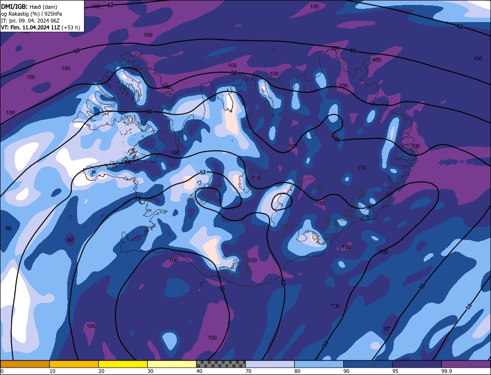
Task: Click the dark orange 0–10 legend swatch
Action: [25, 364]
